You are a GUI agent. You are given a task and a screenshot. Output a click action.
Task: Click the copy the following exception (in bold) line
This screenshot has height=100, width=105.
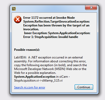click(x=50, y=65)
